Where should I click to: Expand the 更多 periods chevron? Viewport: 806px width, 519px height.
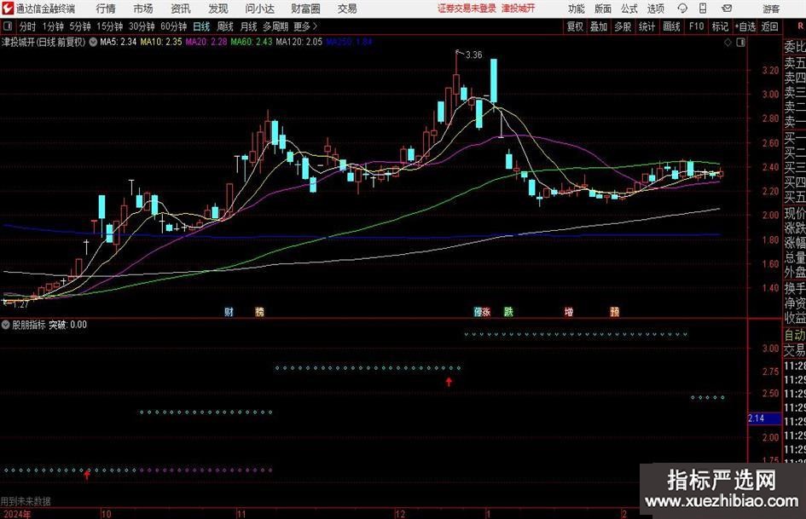(315, 26)
